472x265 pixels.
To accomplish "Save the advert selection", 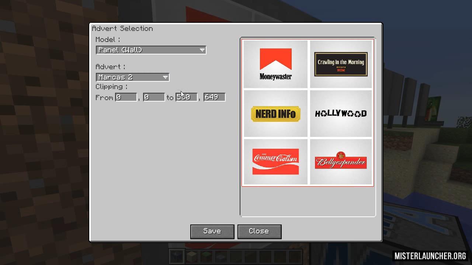I will click(212, 232).
